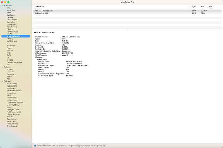Show Ethernet hardware details
The height and width of the screenshot is (148, 223).
pyautogui.click(x=10, y=29)
